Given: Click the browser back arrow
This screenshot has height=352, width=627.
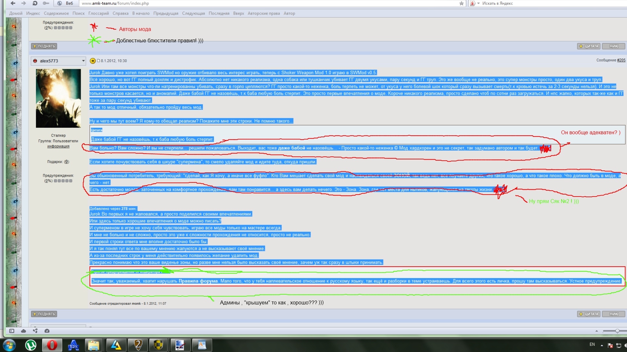Looking at the screenshot, I should (x=13, y=3).
